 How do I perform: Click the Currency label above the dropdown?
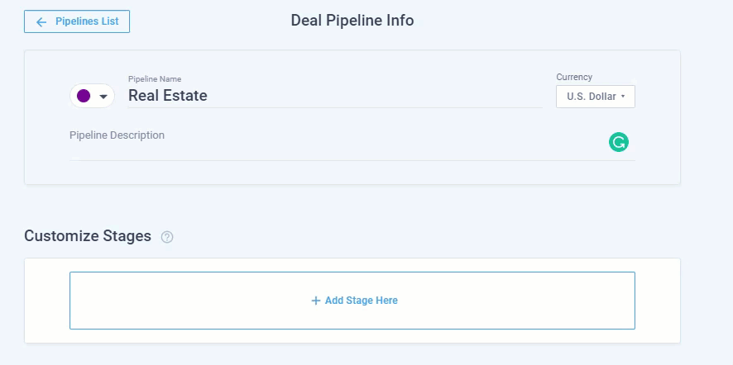[x=574, y=77]
